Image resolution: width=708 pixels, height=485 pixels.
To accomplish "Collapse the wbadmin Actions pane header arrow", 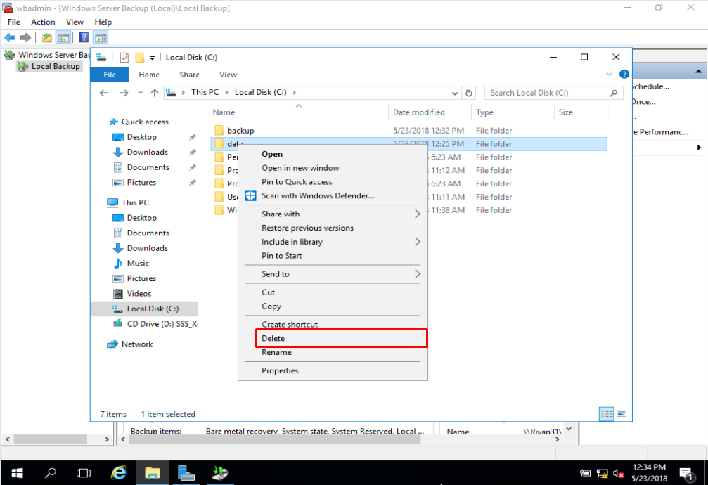I will (699, 72).
